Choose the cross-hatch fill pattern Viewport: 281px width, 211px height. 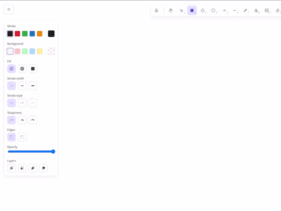(22, 69)
